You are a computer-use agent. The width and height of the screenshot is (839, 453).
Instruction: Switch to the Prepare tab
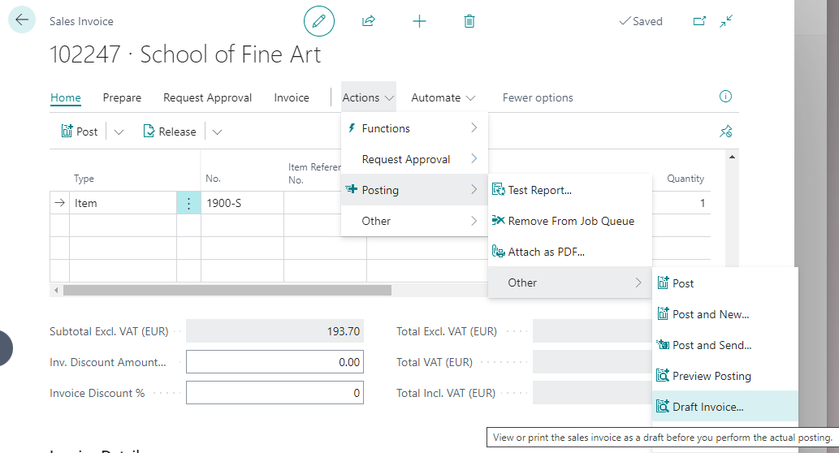[x=122, y=97]
